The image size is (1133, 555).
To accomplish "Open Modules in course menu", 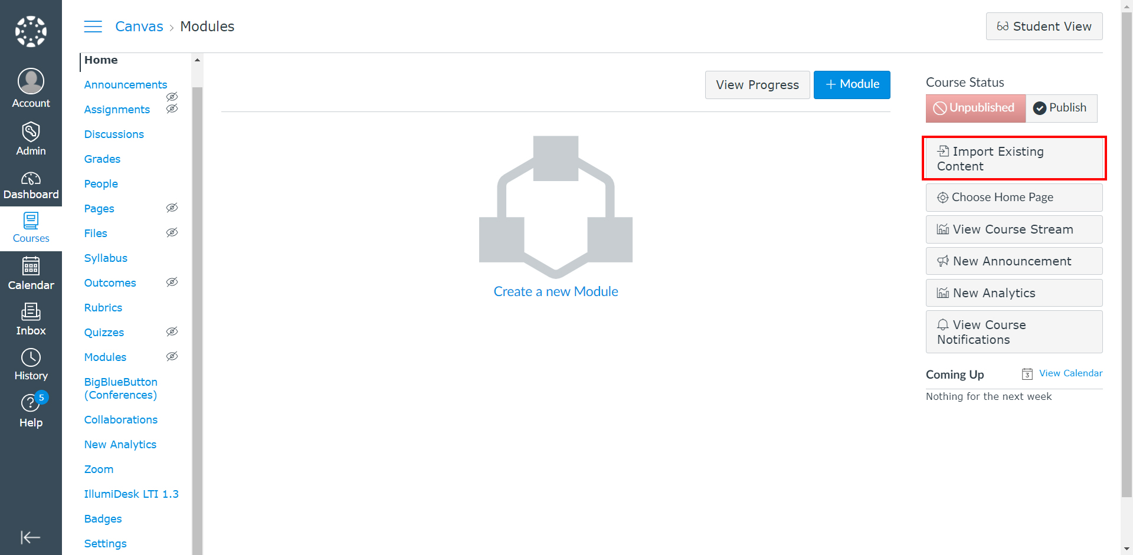I will [105, 357].
